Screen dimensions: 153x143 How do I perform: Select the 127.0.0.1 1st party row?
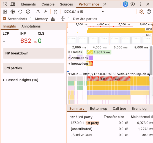coord(111,123)
